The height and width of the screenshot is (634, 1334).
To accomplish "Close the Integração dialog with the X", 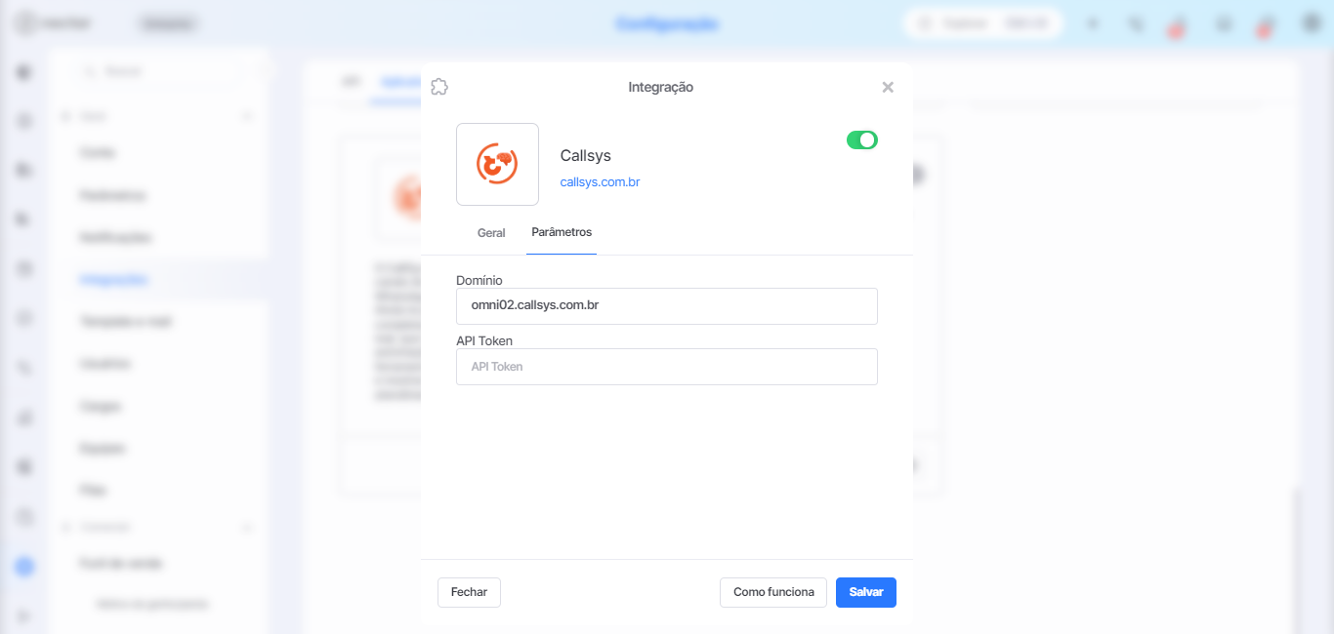I will point(888,87).
